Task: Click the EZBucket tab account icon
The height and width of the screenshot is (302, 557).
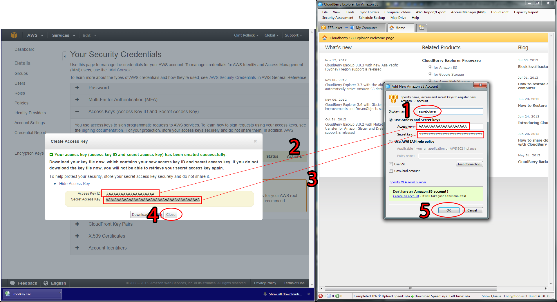Action: coord(324,28)
